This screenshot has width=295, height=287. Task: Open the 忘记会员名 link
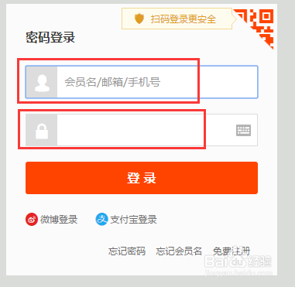pyautogui.click(x=179, y=251)
